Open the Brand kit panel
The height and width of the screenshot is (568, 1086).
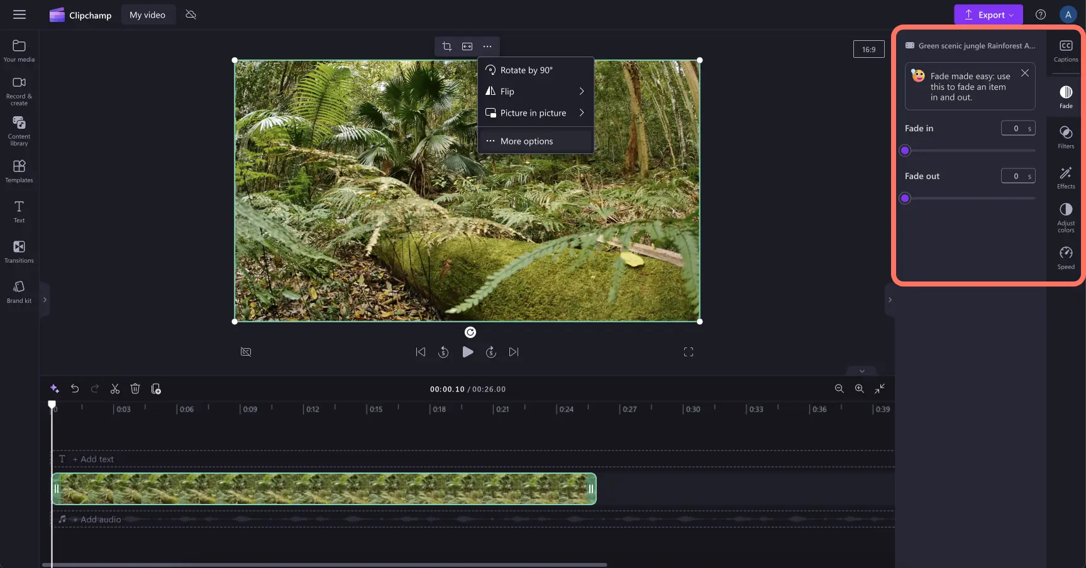pos(19,292)
